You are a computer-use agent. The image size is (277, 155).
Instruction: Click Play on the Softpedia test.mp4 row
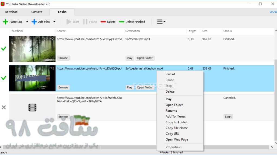coord(130,58)
